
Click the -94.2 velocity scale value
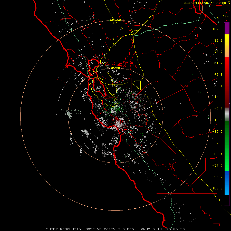[217, 177]
